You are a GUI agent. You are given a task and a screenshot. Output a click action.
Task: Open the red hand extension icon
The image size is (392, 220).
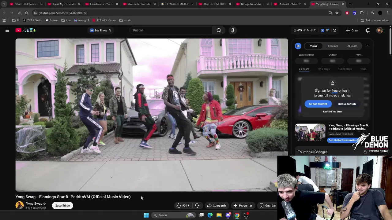tap(347, 13)
